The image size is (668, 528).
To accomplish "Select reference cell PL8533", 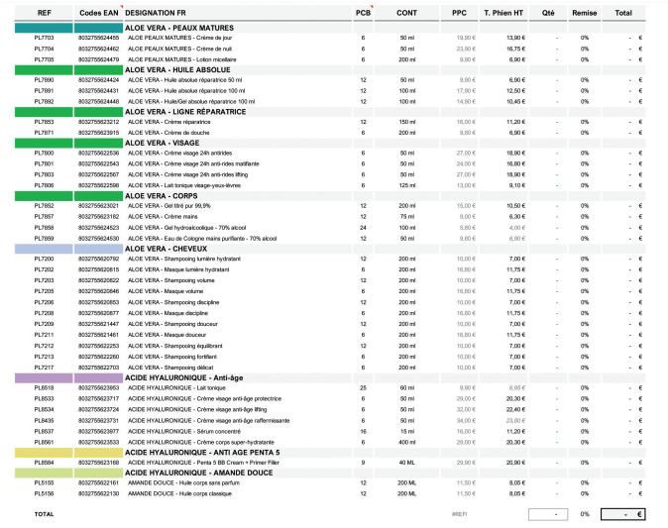I will tap(44, 399).
